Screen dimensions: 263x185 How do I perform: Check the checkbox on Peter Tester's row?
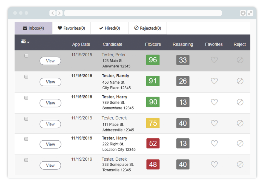tap(26, 56)
